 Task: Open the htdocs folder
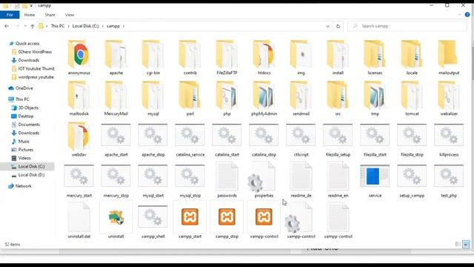[264, 58]
